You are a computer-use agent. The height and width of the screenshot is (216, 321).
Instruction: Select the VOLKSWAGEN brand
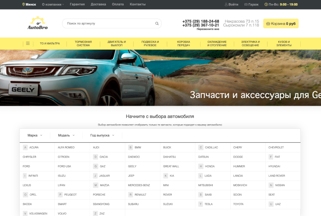point(38,213)
